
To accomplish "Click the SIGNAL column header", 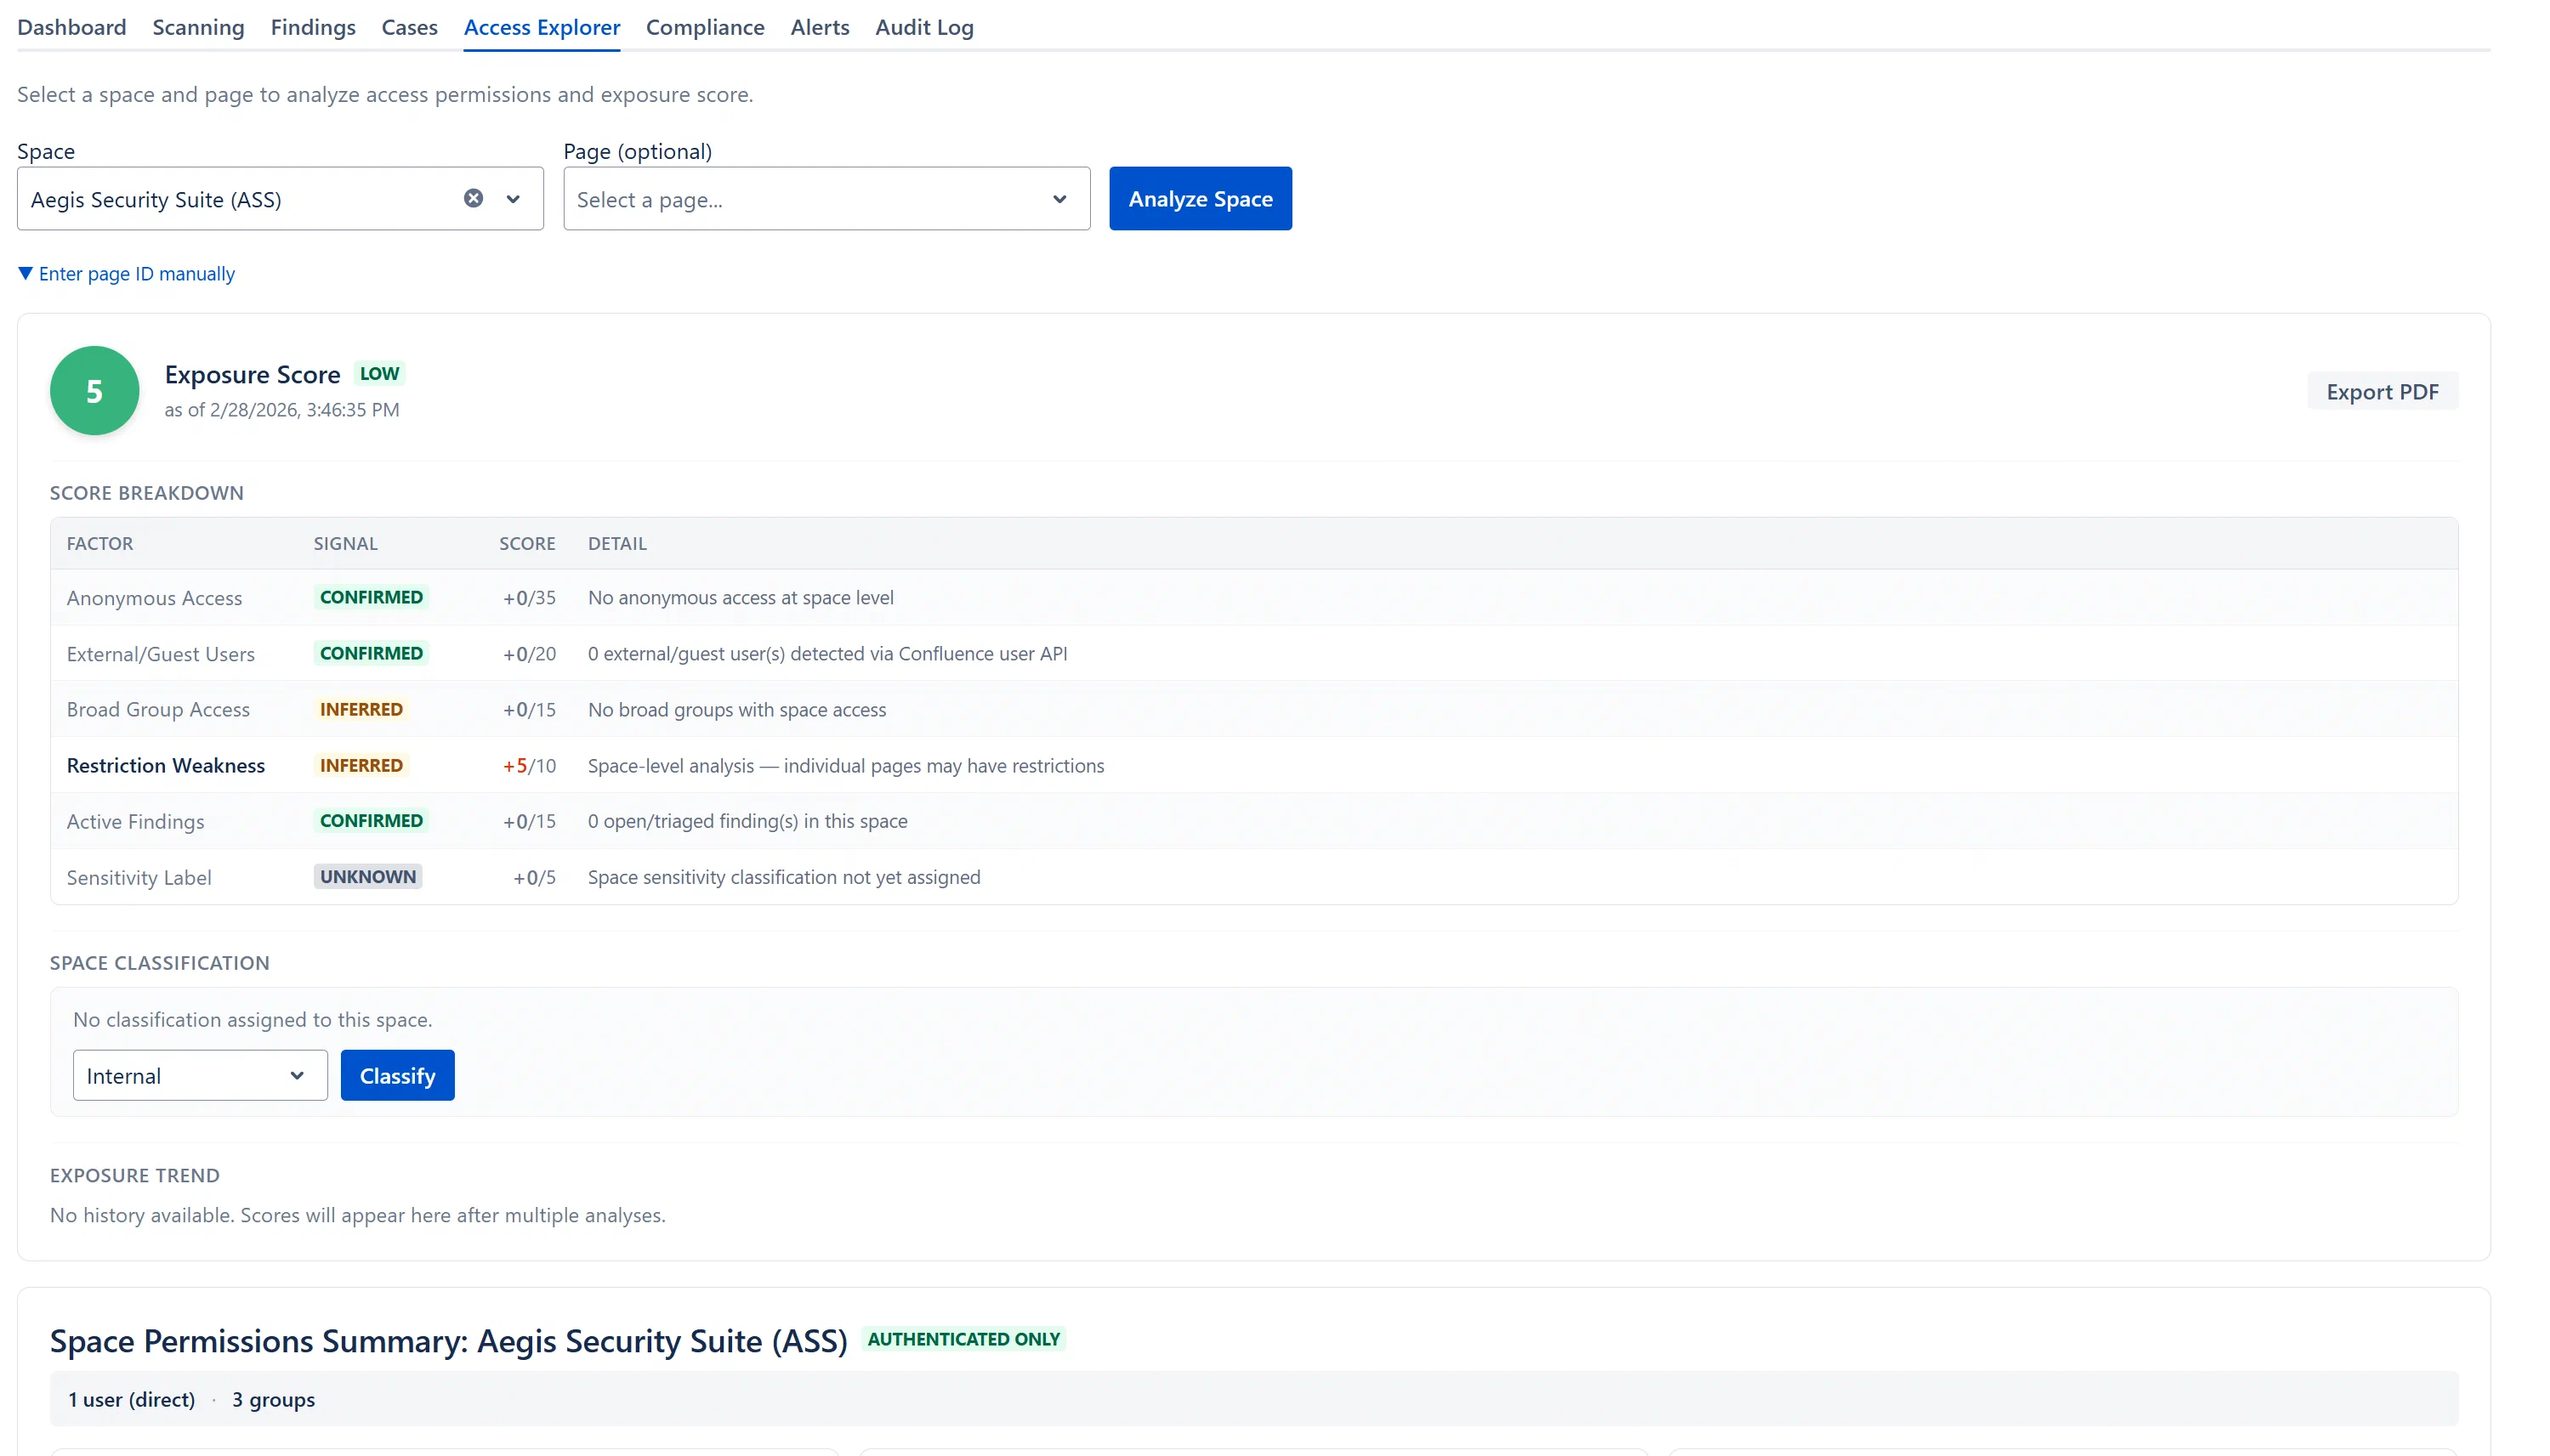I will 345,543.
